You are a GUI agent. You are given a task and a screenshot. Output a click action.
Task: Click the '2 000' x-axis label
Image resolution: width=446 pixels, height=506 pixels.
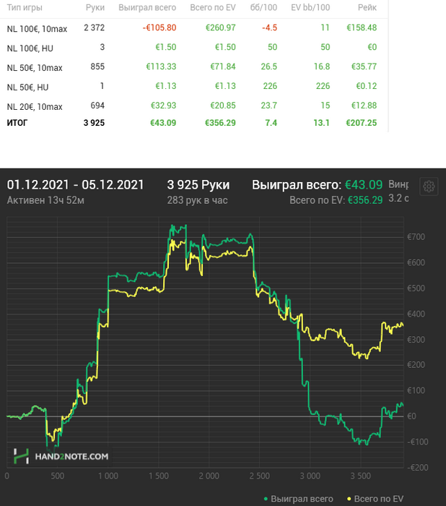click(x=209, y=476)
